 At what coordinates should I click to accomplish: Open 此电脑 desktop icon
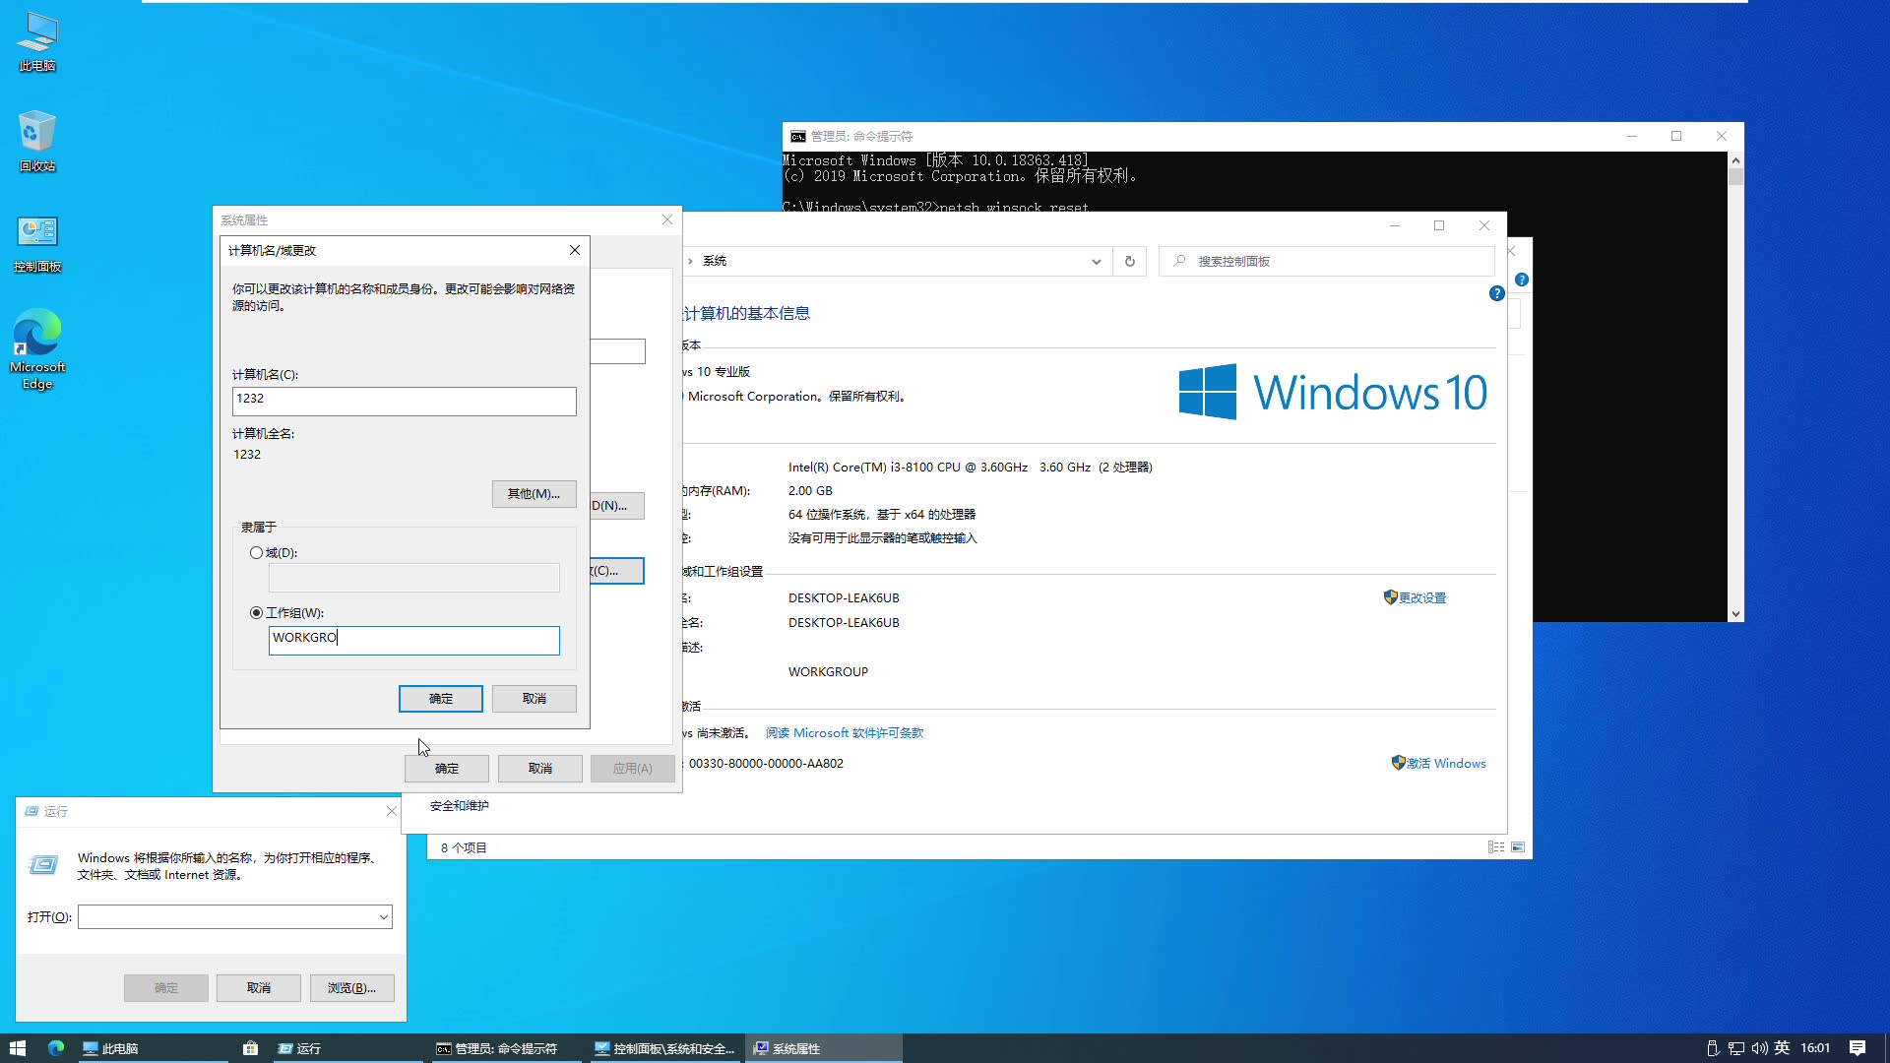pyautogui.click(x=37, y=41)
